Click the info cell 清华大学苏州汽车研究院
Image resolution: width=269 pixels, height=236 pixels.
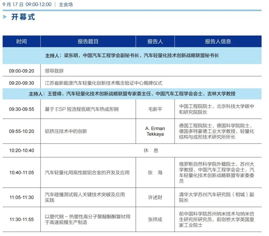point(217,197)
